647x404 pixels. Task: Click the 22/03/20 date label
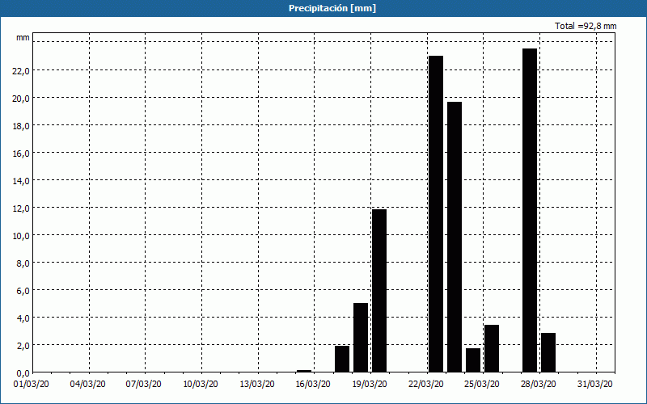click(x=426, y=385)
